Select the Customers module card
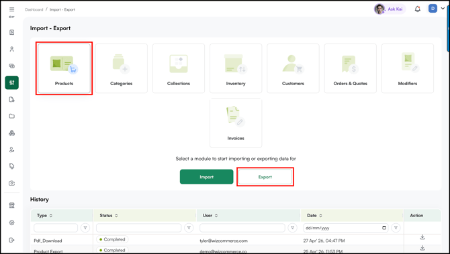Viewport: 450px width, 254px height. point(293,68)
